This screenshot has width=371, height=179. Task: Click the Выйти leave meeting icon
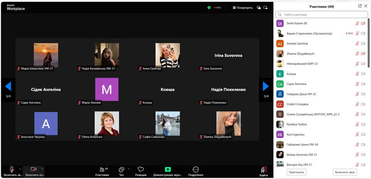(264, 170)
